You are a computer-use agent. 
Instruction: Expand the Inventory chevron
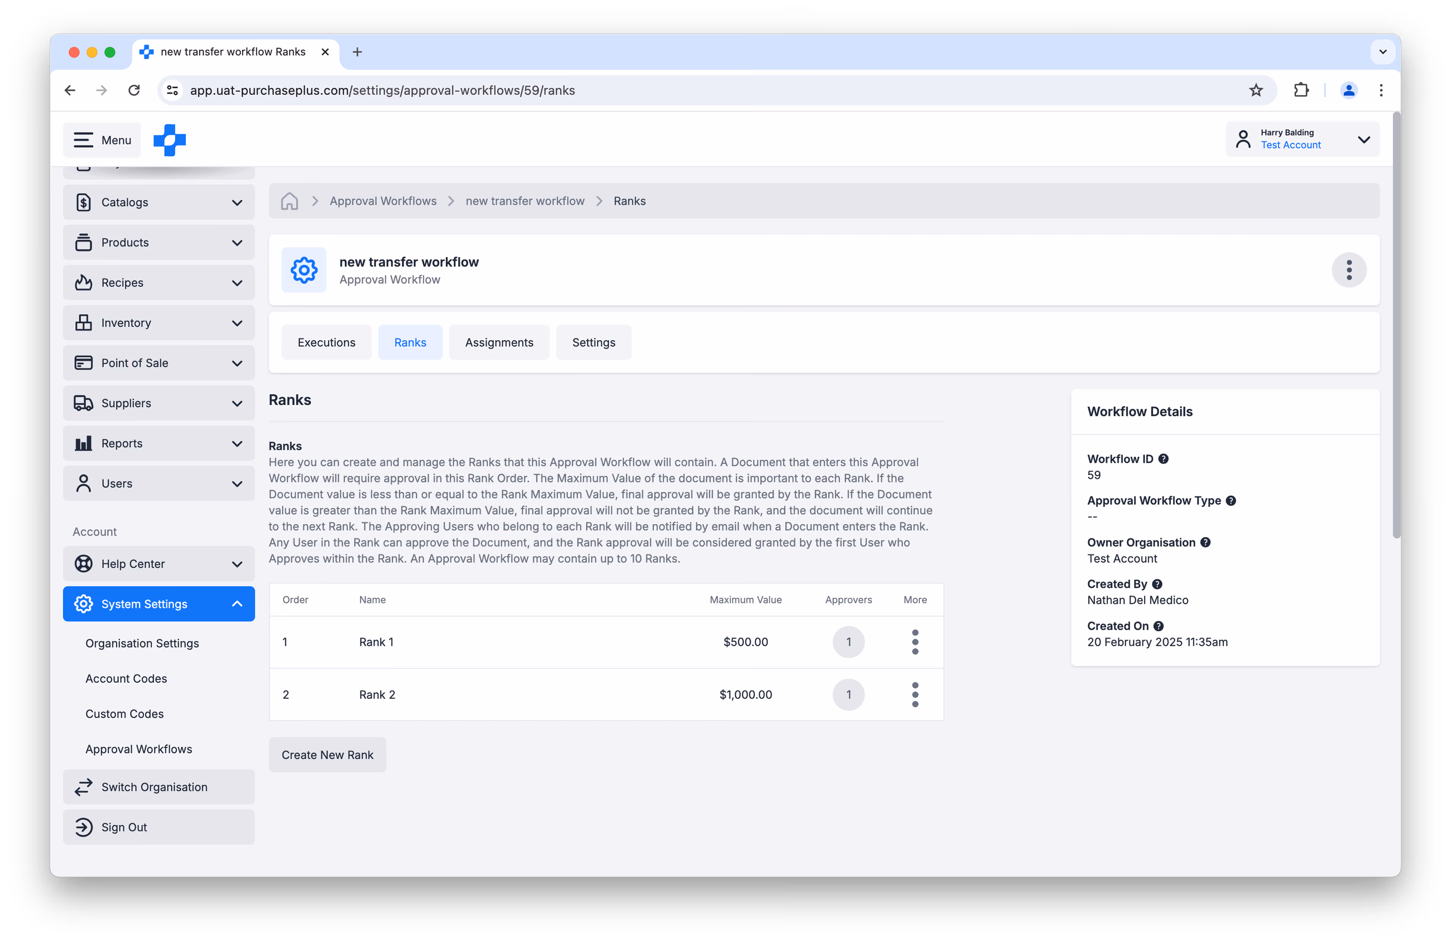[237, 323]
